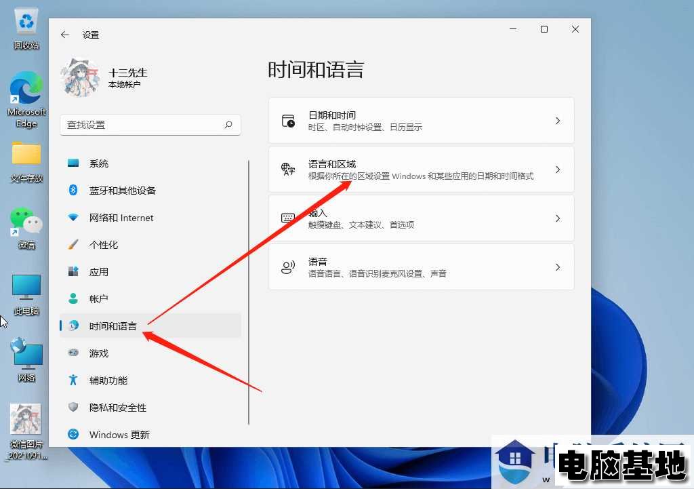Click the language icon for 语言和区域
Image resolution: width=694 pixels, height=489 pixels.
click(288, 169)
